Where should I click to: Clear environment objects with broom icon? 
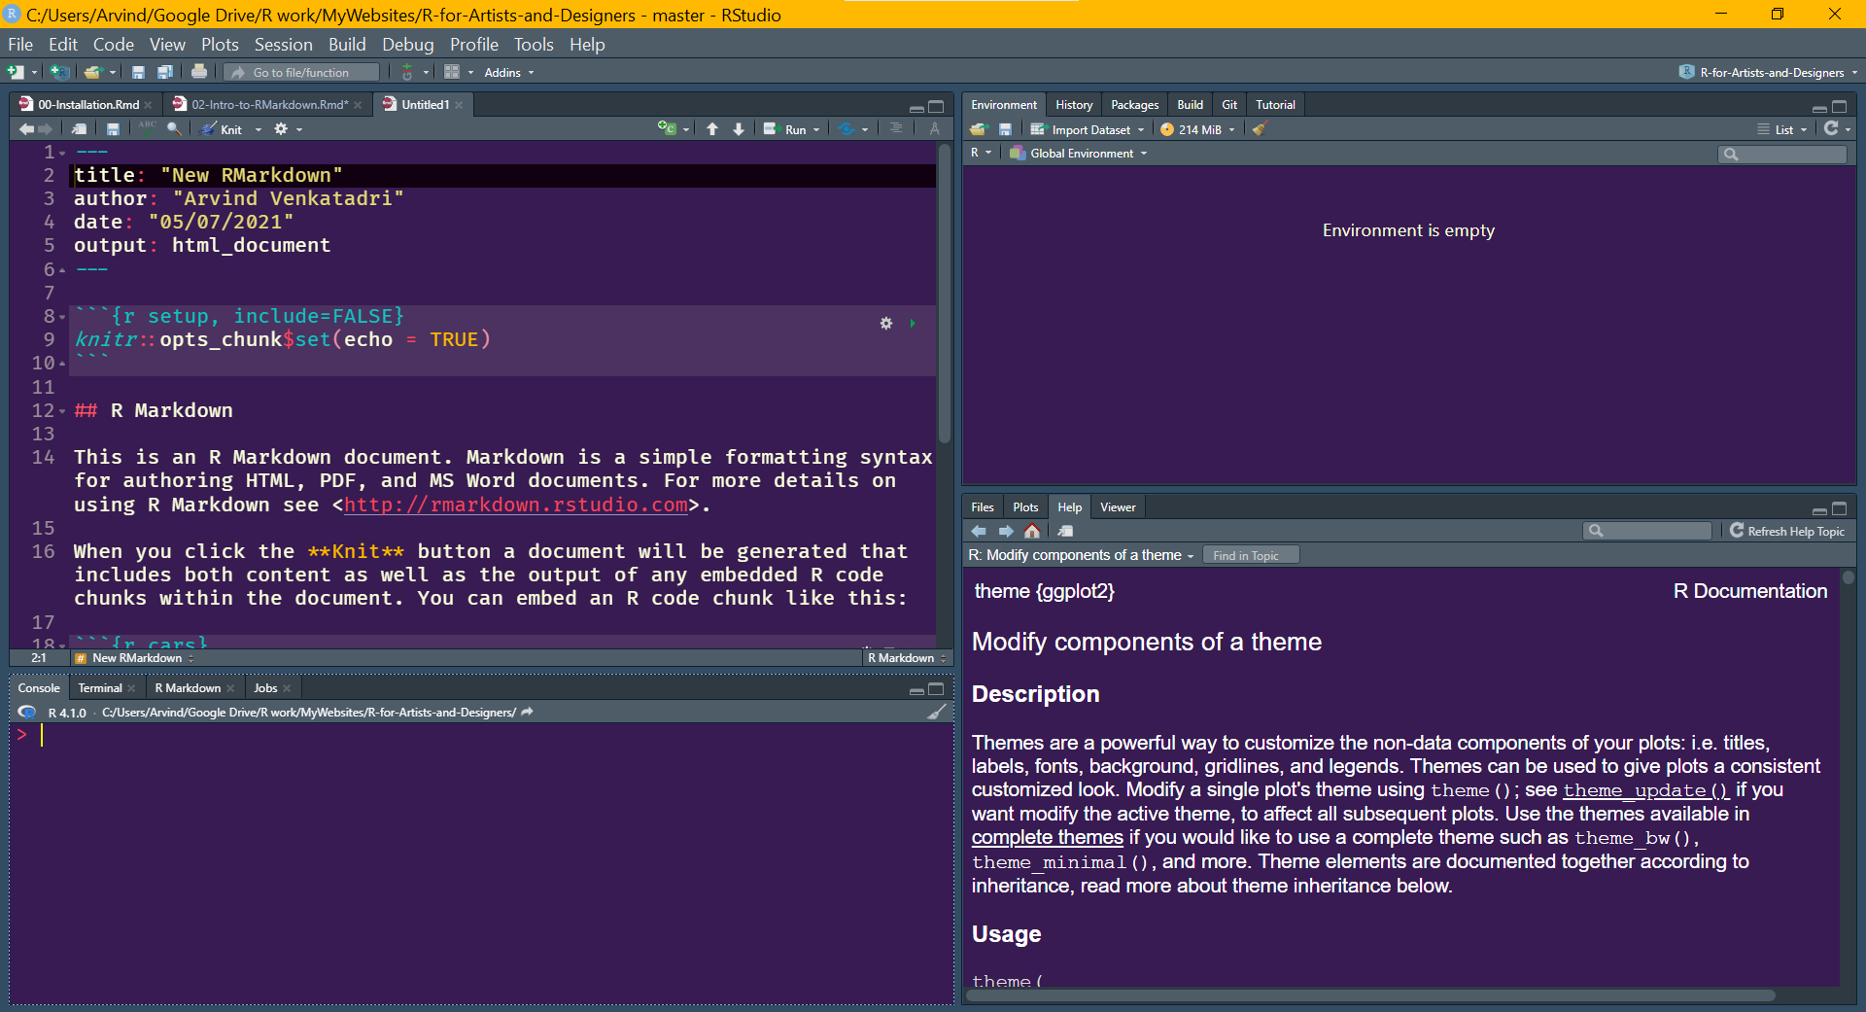[x=1260, y=129]
